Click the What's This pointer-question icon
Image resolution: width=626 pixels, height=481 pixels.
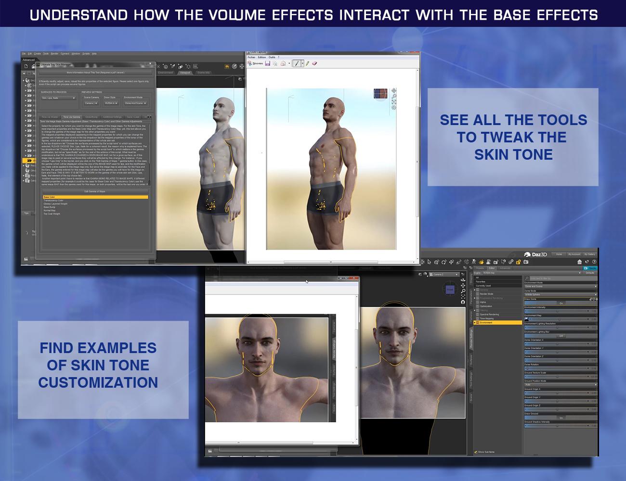click(587, 262)
